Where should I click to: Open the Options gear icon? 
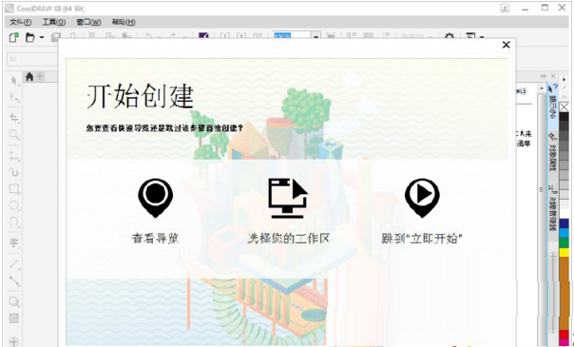tap(450, 36)
